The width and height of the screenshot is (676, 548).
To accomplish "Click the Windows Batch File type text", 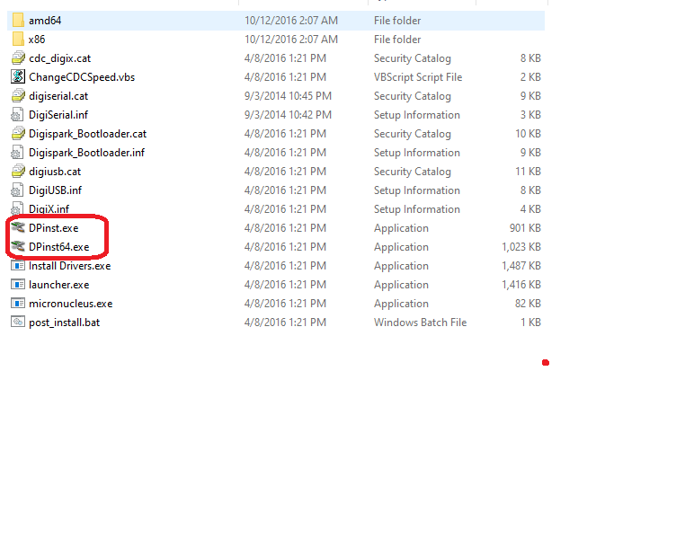I will pos(420,323).
